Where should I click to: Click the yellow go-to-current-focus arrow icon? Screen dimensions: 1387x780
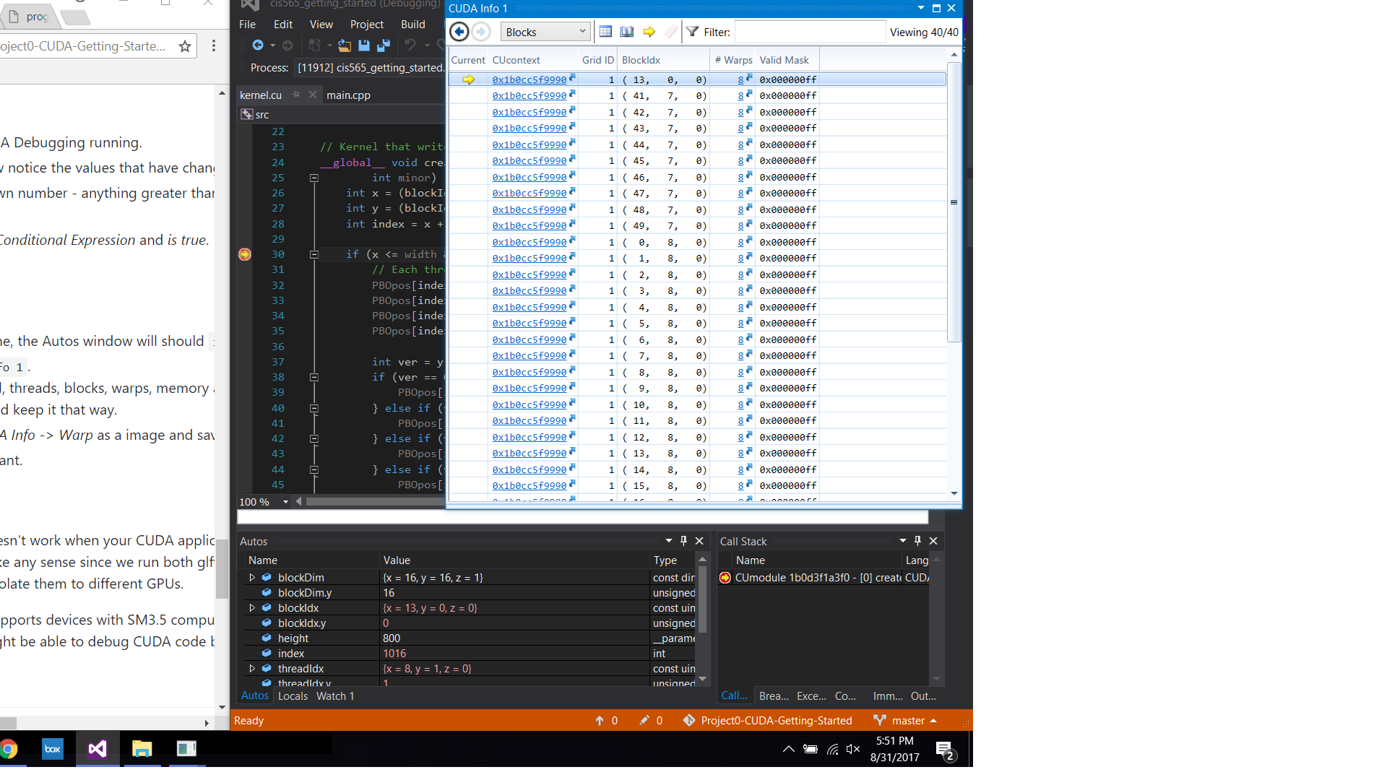(649, 32)
